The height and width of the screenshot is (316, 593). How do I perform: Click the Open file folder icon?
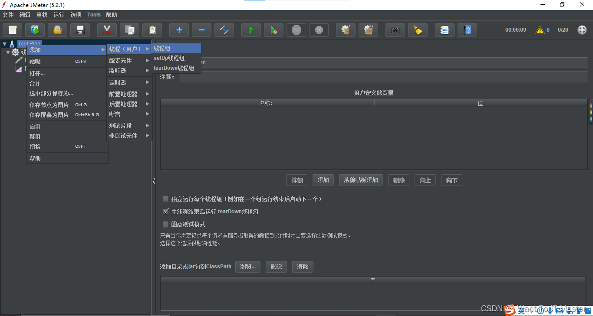pos(57,30)
